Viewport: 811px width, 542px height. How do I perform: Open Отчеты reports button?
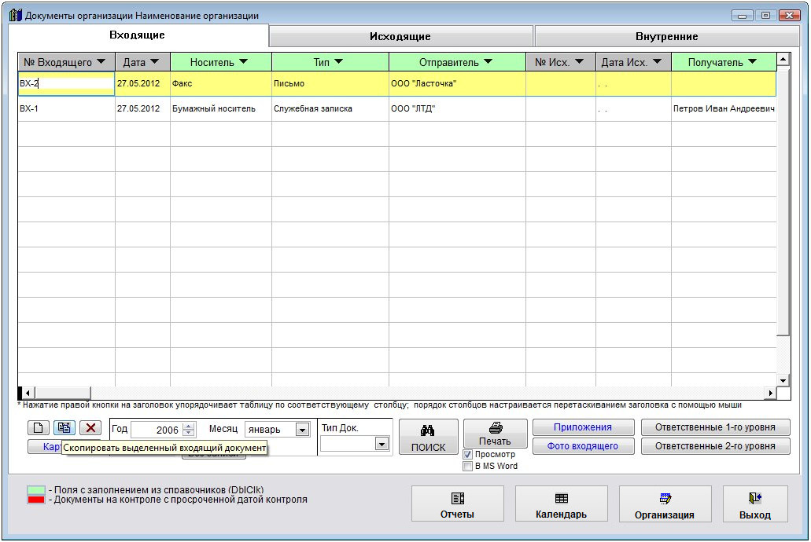[x=457, y=504]
